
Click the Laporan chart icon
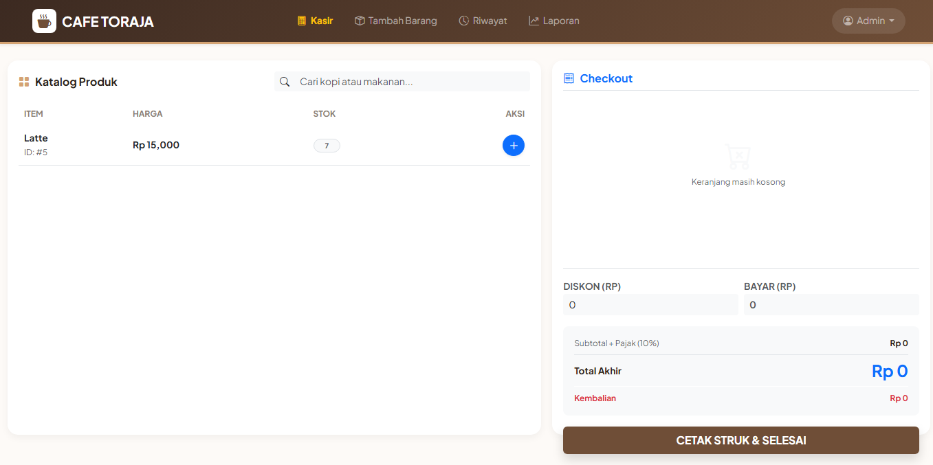click(x=534, y=21)
